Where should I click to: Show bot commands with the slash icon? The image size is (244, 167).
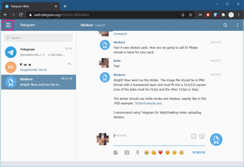(x=194, y=136)
